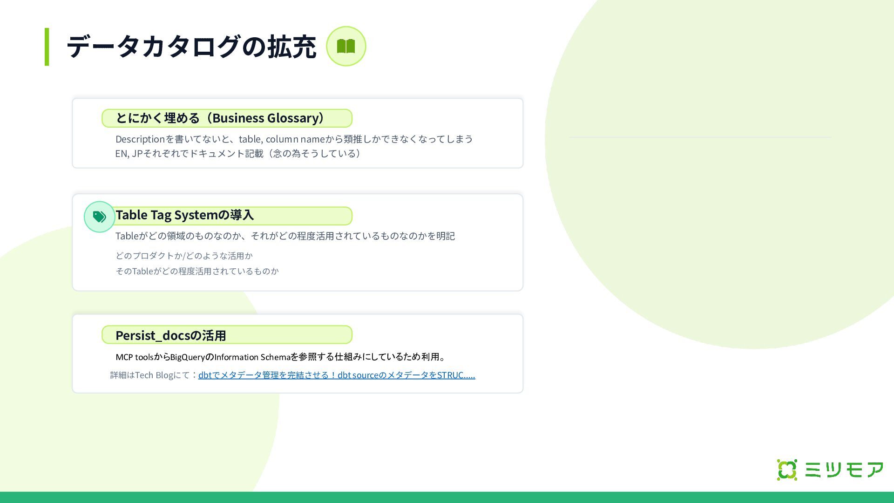
Task: Select the Description text line about column name
Action: pyautogui.click(x=294, y=139)
